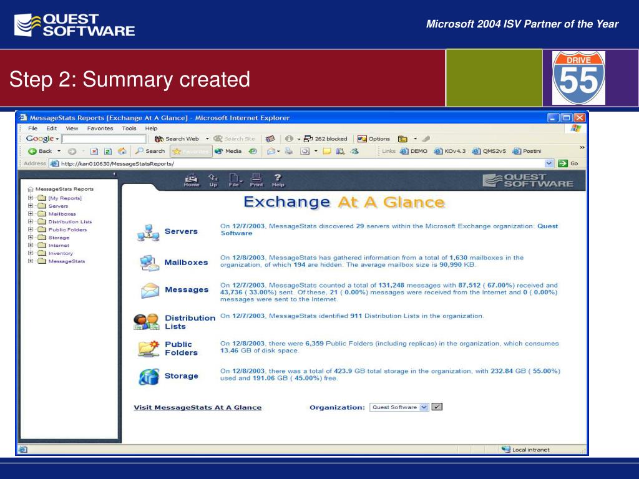639x479 pixels.
Task: Expand the Distribution Lists tree node
Action: (30, 221)
